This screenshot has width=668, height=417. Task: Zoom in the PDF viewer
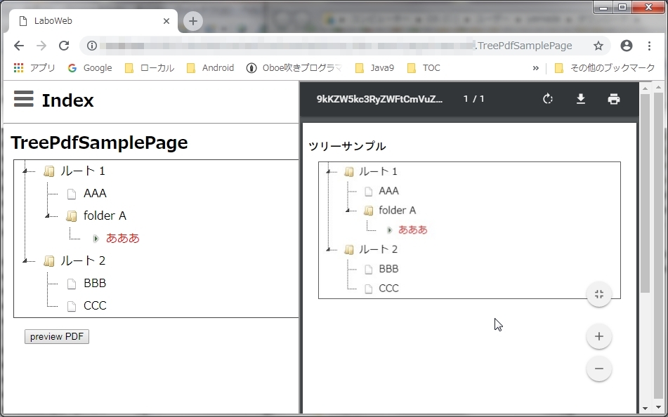tap(599, 336)
